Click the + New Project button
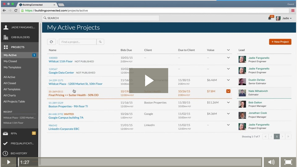 coord(280,42)
